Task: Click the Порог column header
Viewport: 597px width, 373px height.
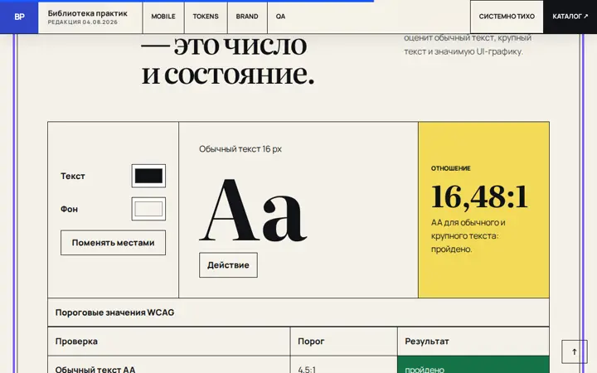Action: pyautogui.click(x=344, y=342)
